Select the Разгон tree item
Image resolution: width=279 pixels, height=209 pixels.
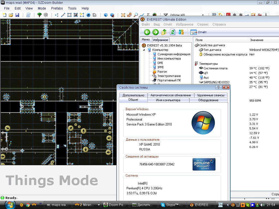coord(162,72)
